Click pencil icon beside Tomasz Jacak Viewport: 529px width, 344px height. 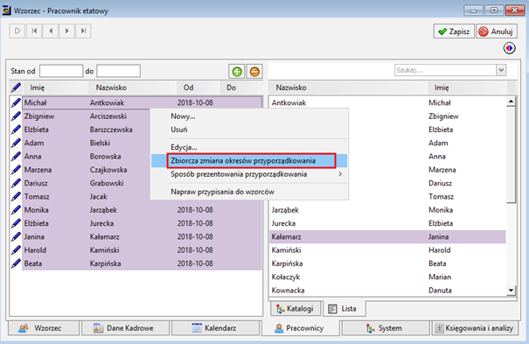coord(16,196)
